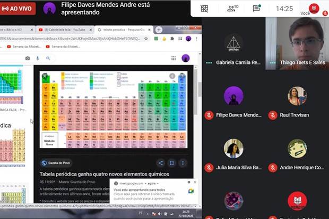This screenshot has height=219, width=329.
Task: Click the share icon below the image
Action: point(160,163)
